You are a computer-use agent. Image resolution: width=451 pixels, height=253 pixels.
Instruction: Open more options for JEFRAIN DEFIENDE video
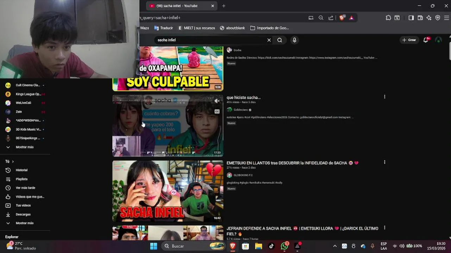point(384,228)
